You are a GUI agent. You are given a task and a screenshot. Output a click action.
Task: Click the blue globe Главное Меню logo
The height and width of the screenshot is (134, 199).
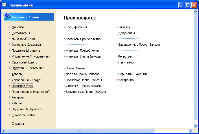[x=7, y=16]
